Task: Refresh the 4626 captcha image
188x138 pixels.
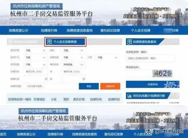Action: coord(162,73)
